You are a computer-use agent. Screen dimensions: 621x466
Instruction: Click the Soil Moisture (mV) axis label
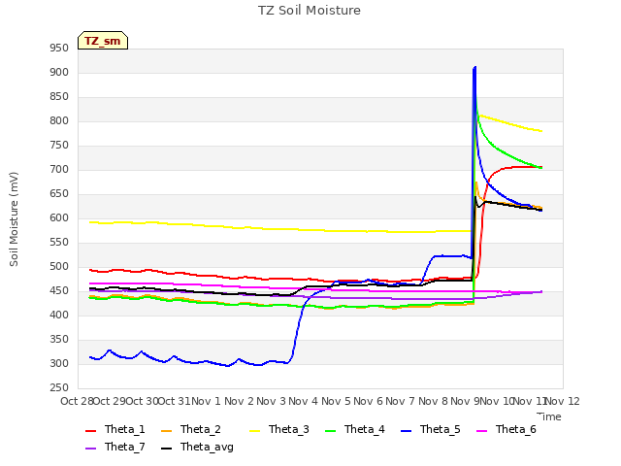point(14,219)
